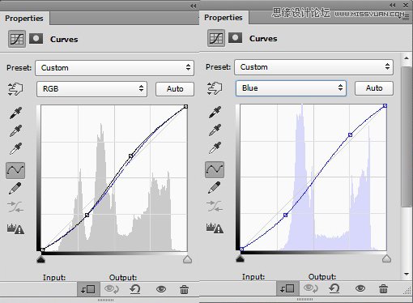Pick gray point eyedropper in left panel
This screenshot has height=303, width=413.
click(15, 130)
